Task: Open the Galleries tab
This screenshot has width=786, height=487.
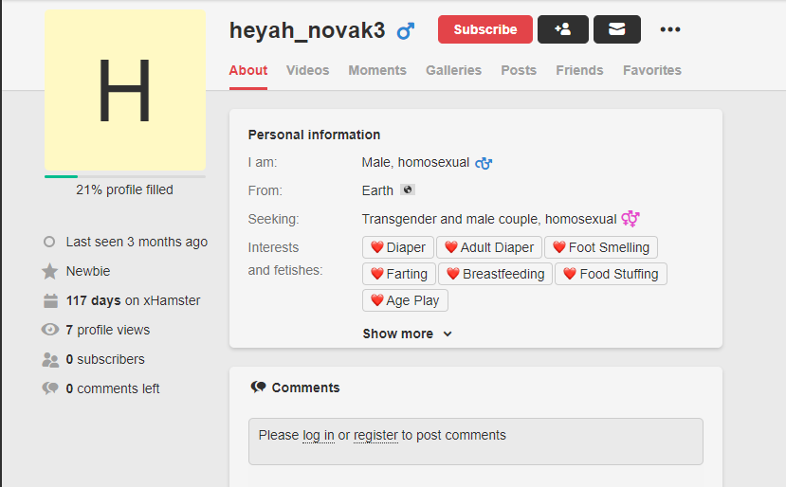Action: (x=453, y=70)
